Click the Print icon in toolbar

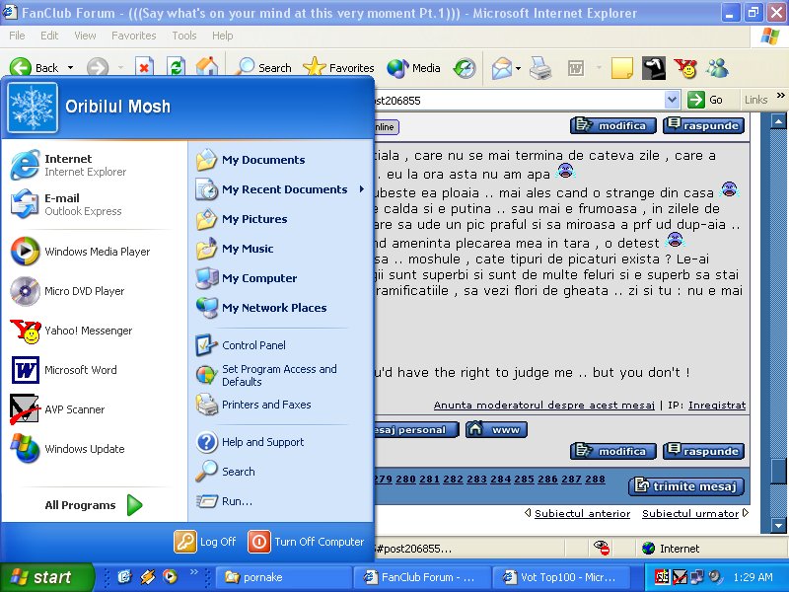540,68
